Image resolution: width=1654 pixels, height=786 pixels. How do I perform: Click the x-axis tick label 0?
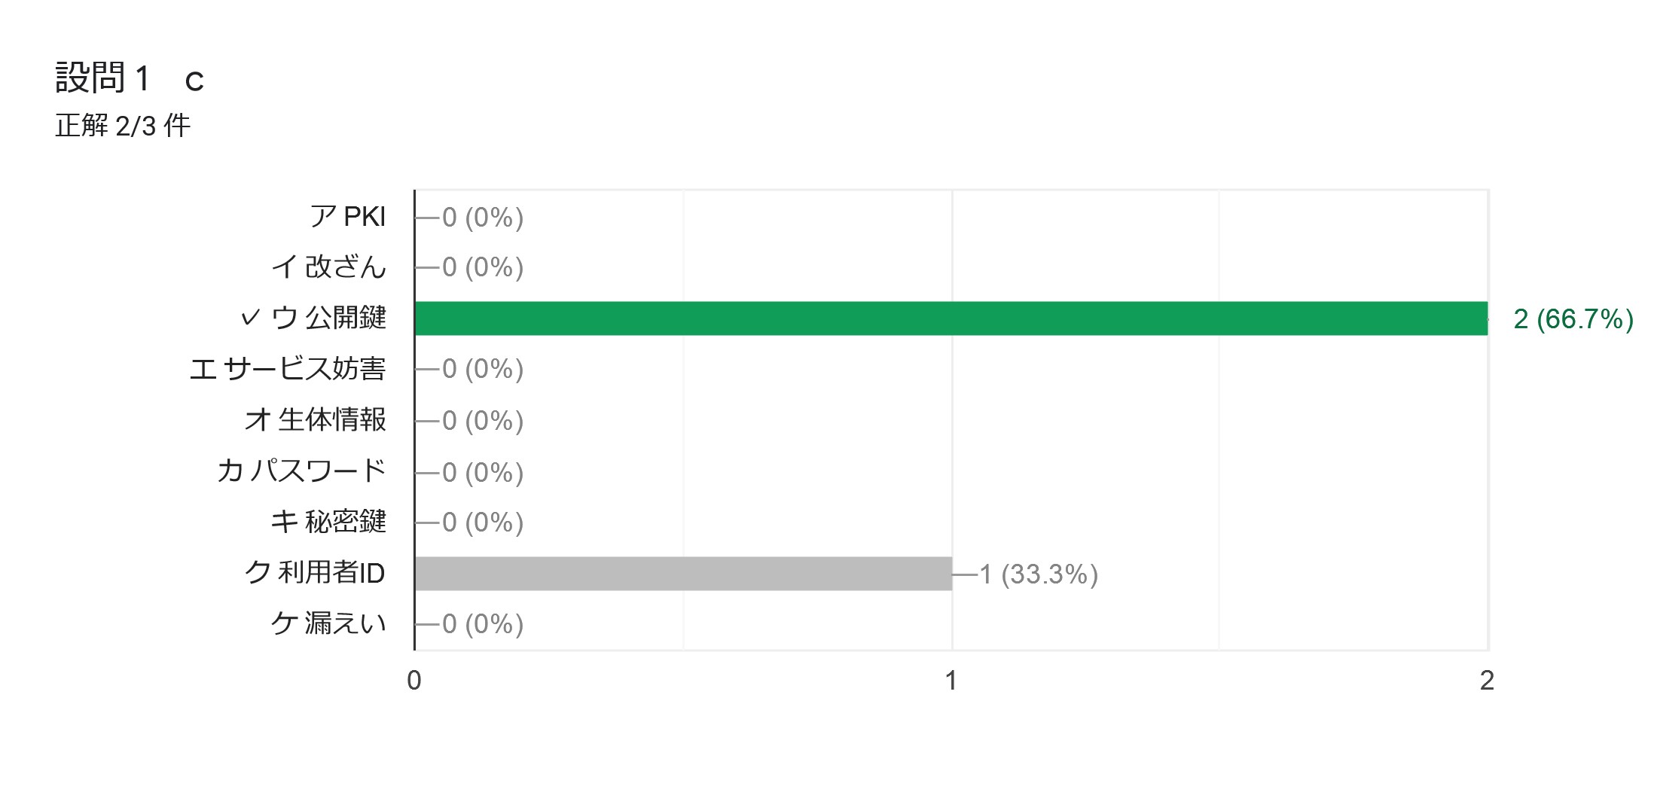pos(414,681)
